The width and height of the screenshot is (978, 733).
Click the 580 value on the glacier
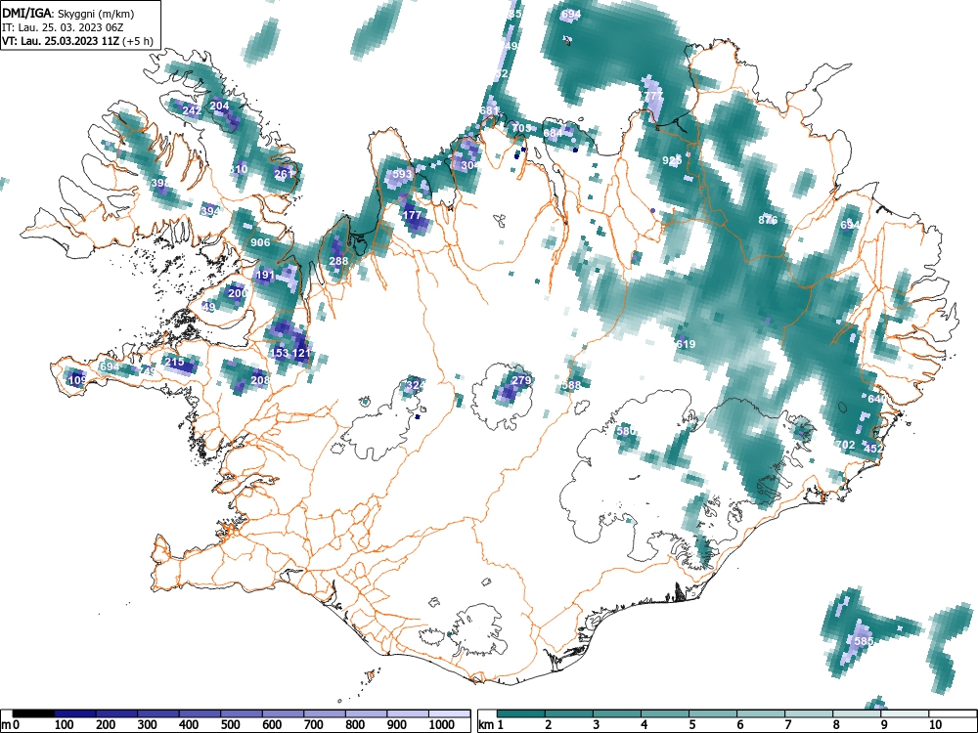[x=626, y=431]
